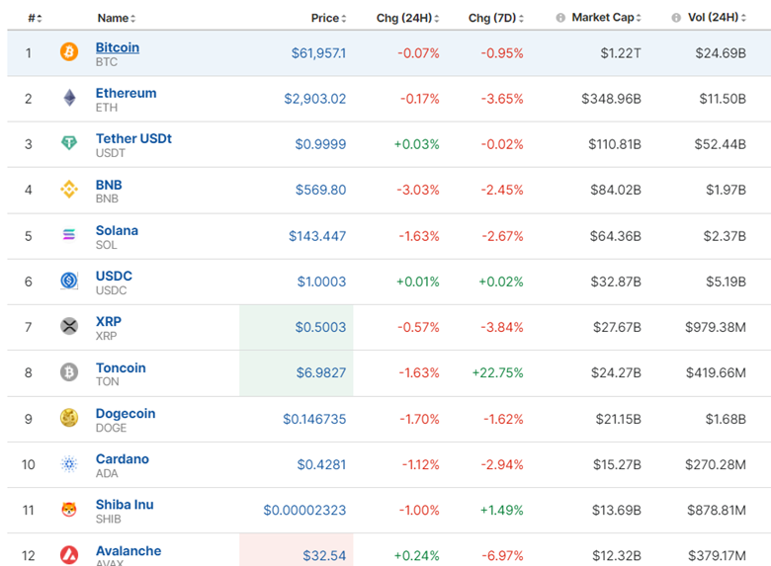Image resolution: width=771 pixels, height=566 pixels.
Task: Click the Shiba Inu logo icon
Action: [69, 510]
